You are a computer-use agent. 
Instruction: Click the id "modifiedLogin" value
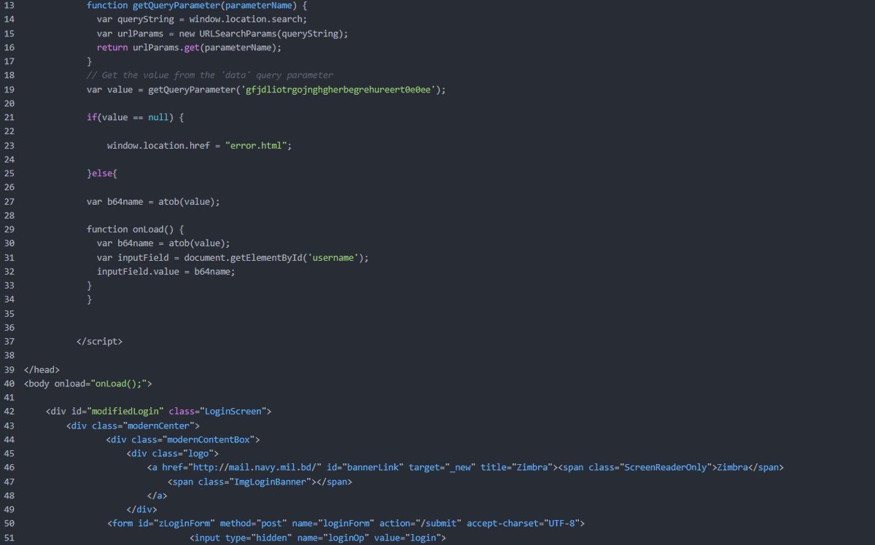[125, 412]
